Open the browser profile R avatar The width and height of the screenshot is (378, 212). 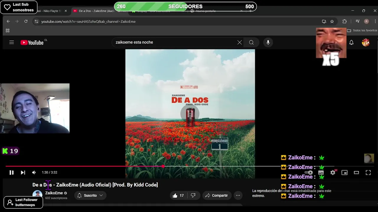click(366, 21)
